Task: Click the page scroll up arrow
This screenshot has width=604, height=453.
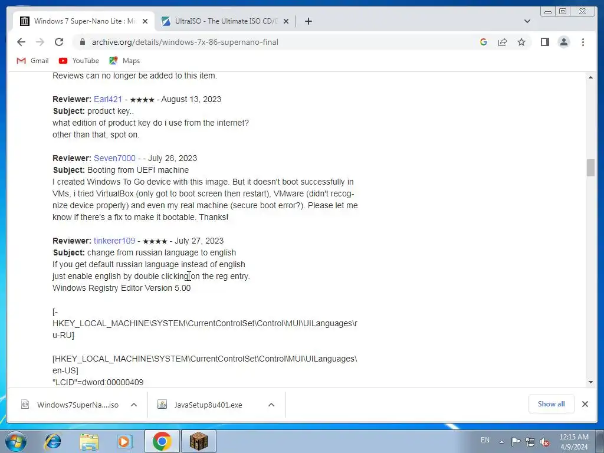Action: click(x=590, y=77)
